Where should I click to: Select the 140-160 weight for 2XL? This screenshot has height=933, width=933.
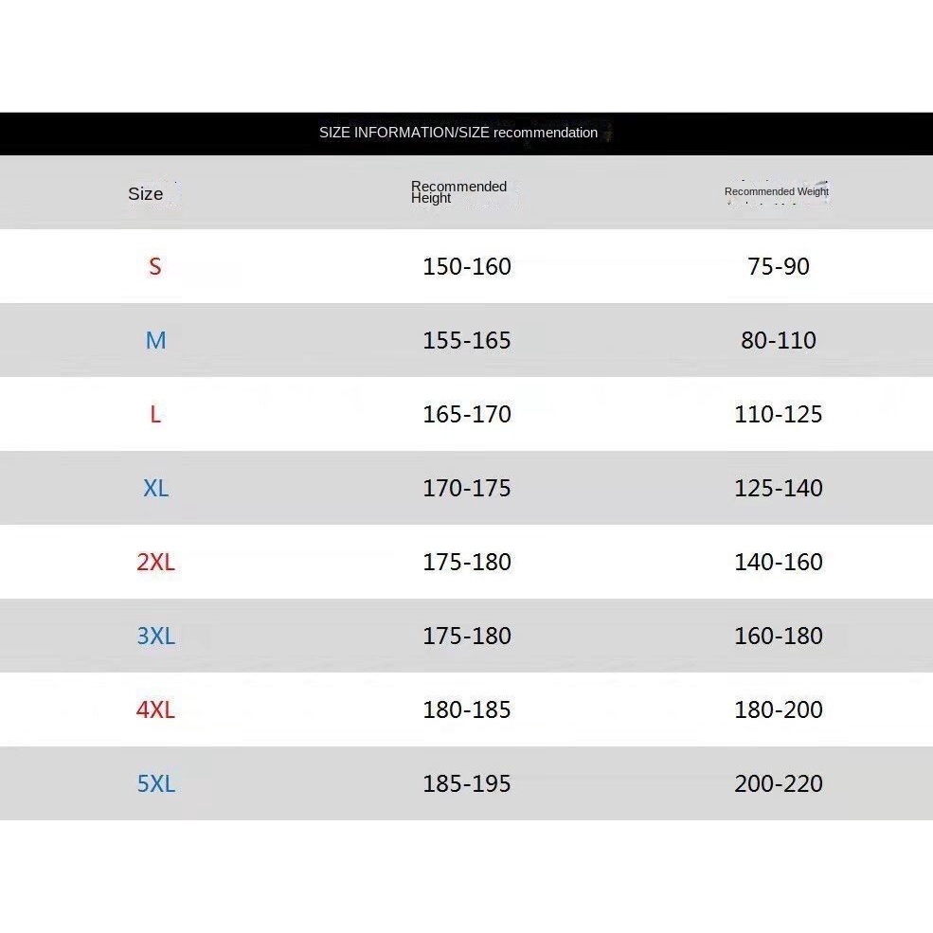[x=779, y=562]
